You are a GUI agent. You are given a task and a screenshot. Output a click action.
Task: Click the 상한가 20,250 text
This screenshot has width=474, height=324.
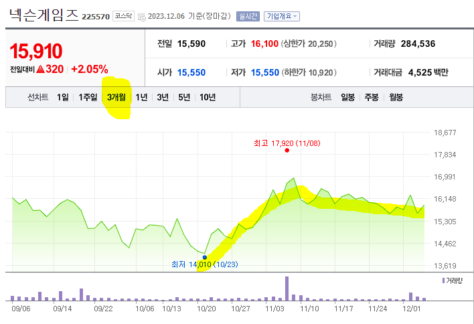click(x=309, y=44)
